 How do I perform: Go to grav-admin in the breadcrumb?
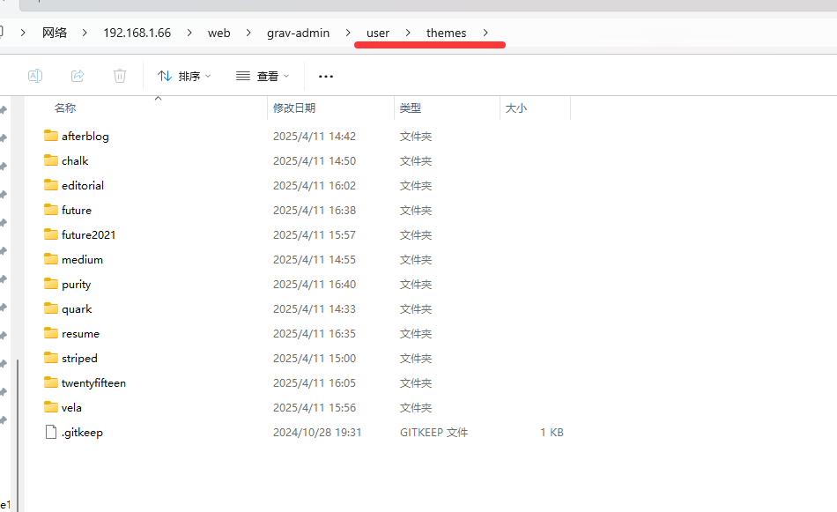click(298, 33)
